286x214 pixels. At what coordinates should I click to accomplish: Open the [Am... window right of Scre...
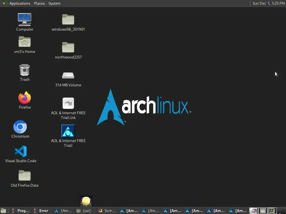[129, 211]
